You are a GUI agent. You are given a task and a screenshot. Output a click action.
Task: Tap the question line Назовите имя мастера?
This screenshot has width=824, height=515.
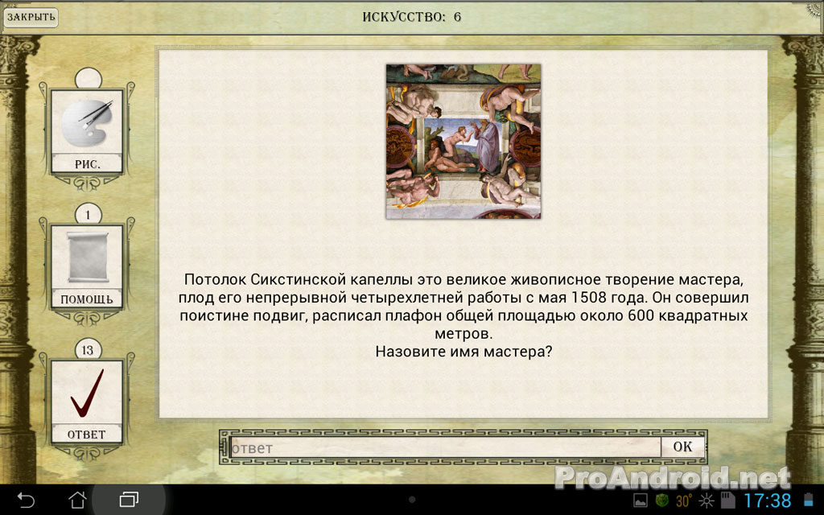[x=463, y=352]
